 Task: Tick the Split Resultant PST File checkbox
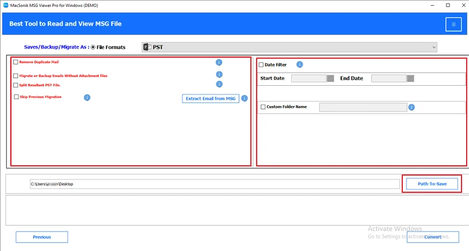coord(16,85)
